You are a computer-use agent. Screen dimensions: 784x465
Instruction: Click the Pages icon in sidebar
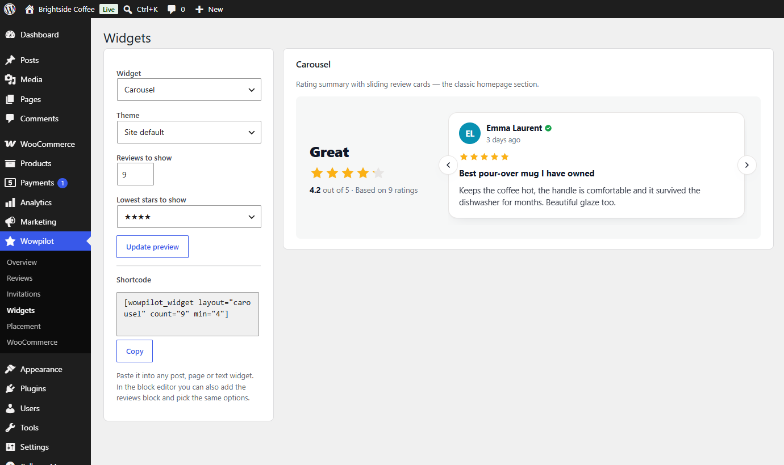[10, 99]
